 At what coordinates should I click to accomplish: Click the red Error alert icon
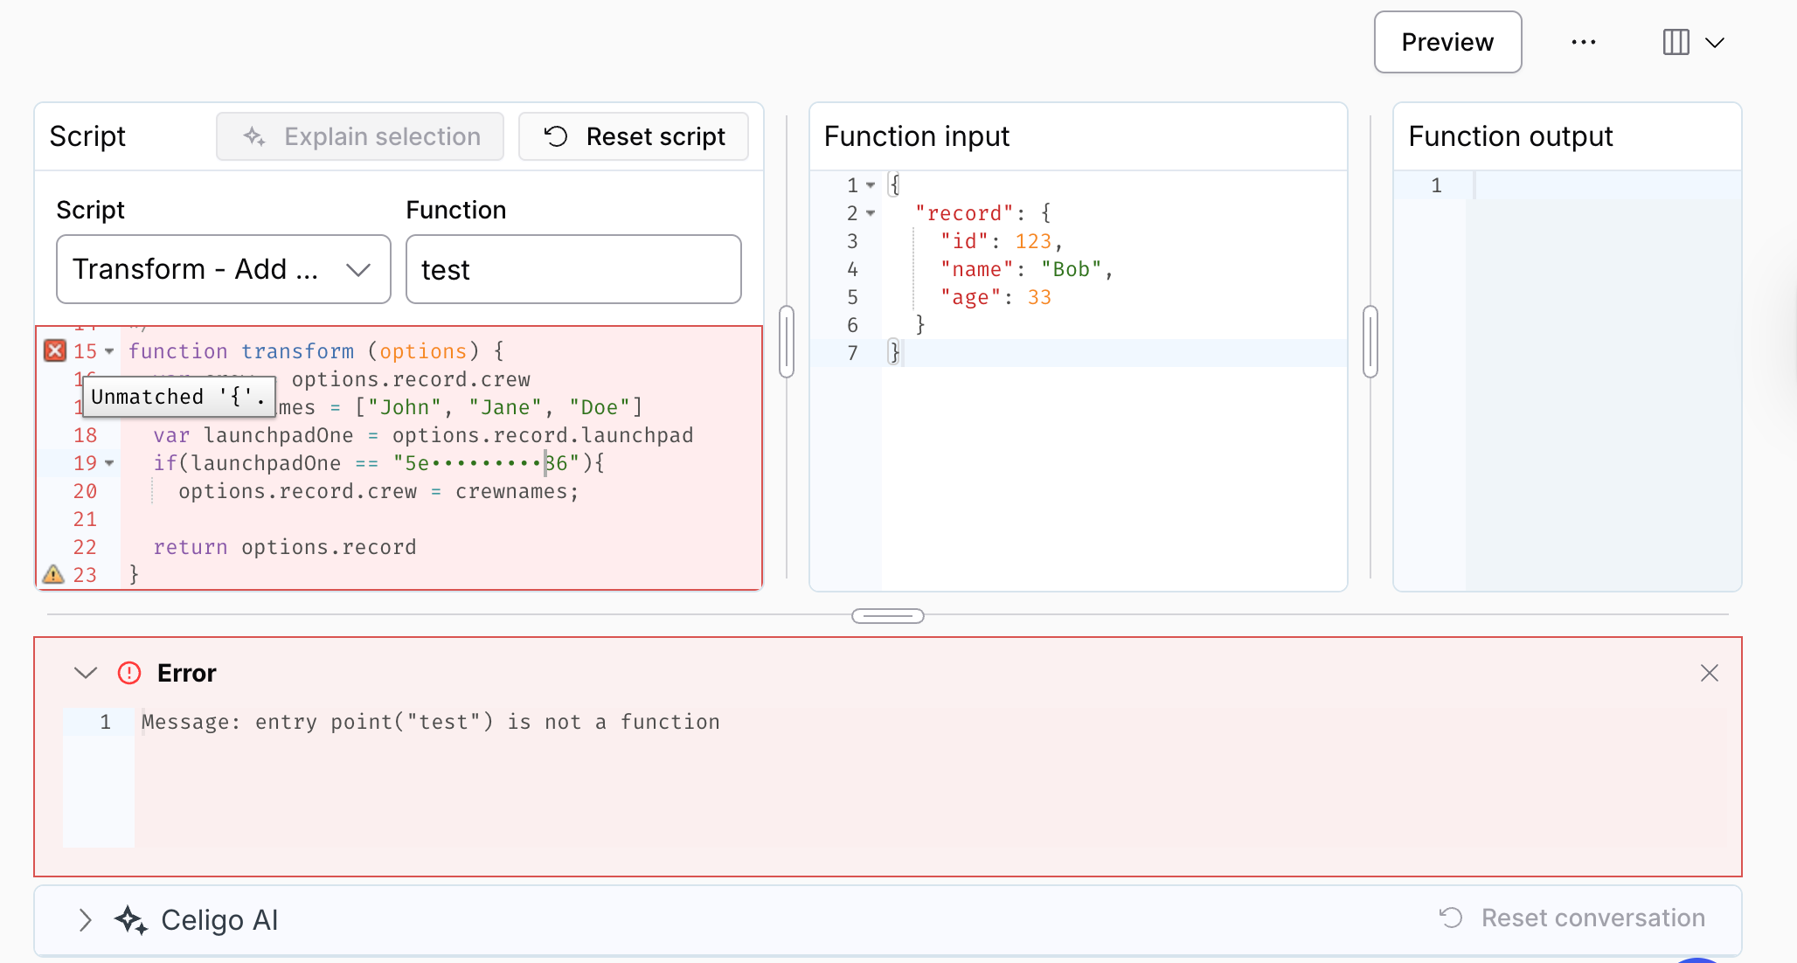tap(129, 673)
